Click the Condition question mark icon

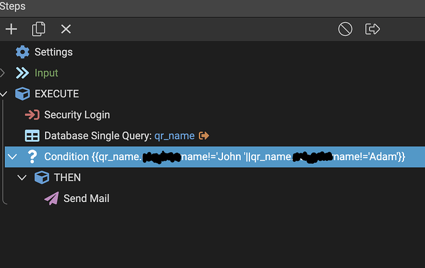coord(32,156)
